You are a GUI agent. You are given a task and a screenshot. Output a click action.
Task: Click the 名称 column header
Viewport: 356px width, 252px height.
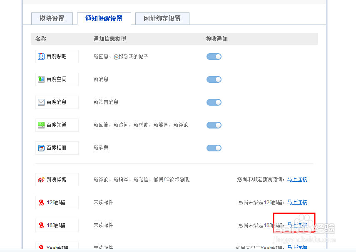click(x=41, y=39)
